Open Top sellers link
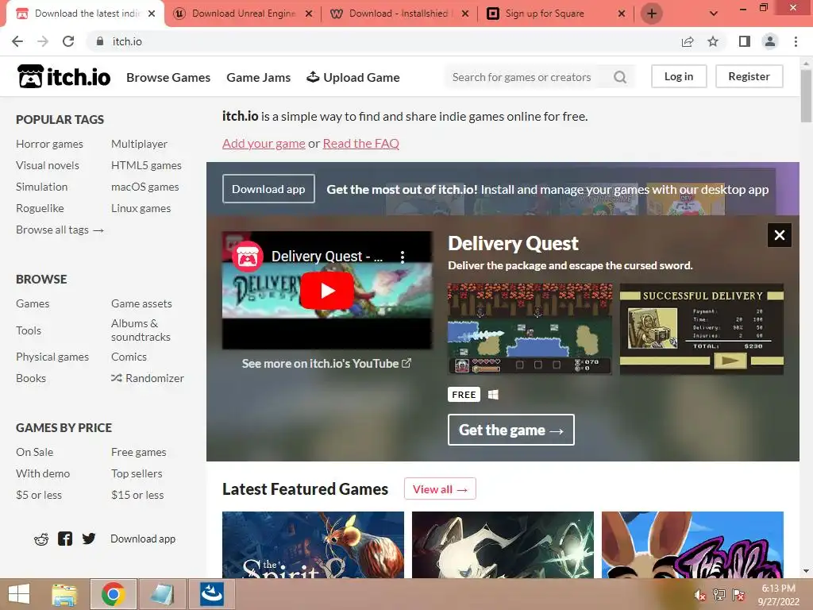Screen dimensions: 813x610 pos(137,473)
